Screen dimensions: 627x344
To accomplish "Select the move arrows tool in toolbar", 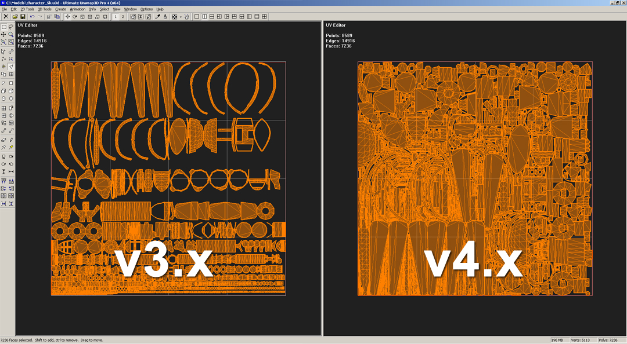I will [x=67, y=17].
